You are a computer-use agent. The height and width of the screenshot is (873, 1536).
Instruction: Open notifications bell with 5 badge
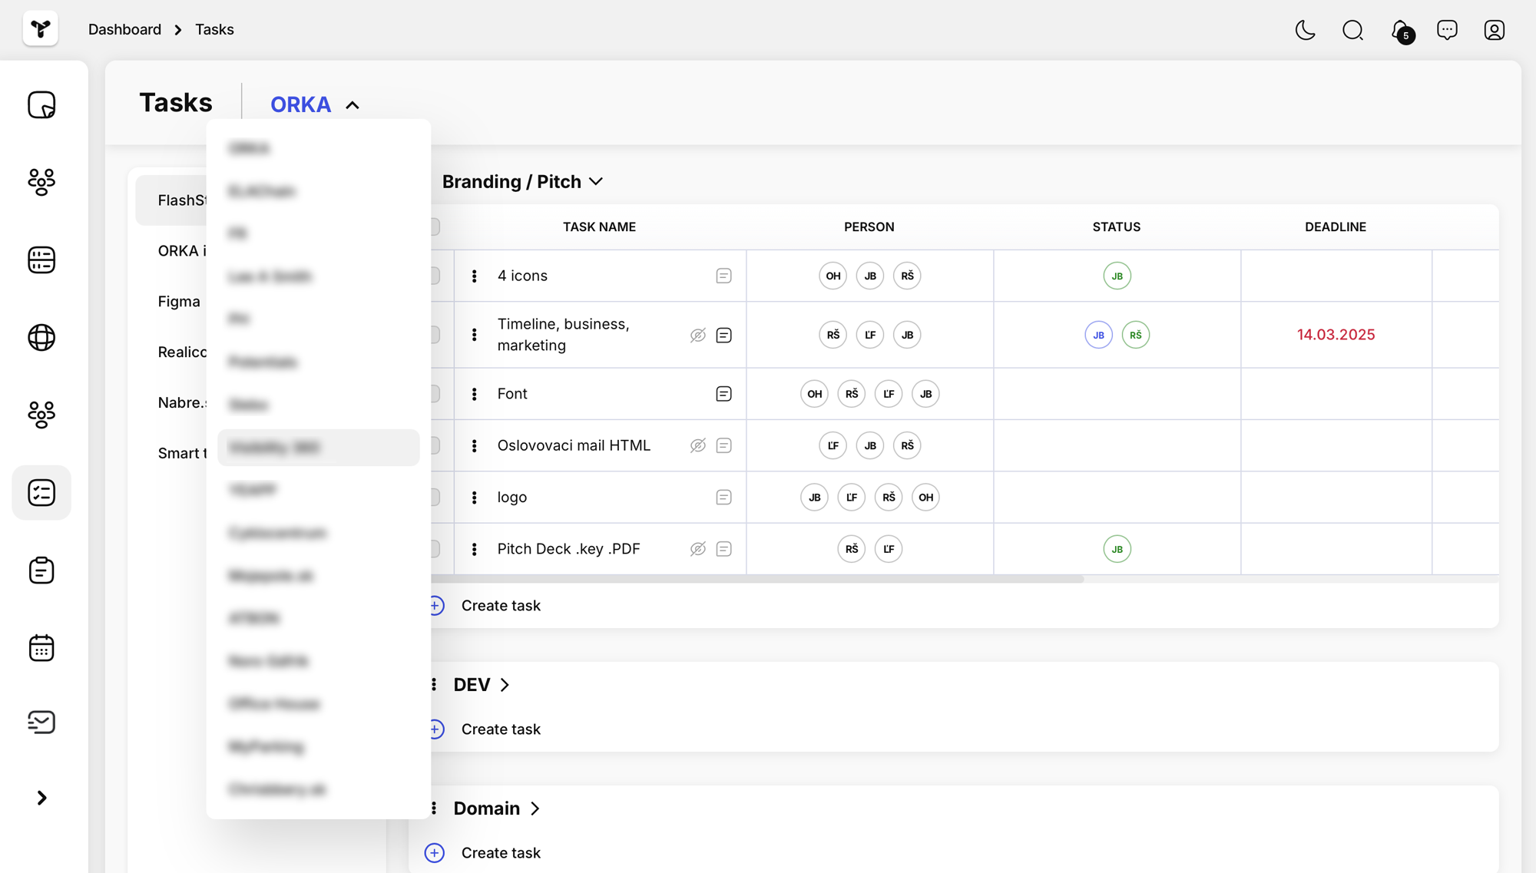coord(1401,31)
